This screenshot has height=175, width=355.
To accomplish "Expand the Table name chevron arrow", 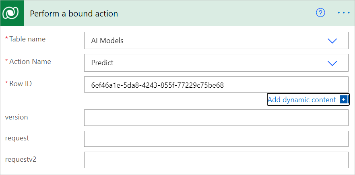I will tap(332, 41).
